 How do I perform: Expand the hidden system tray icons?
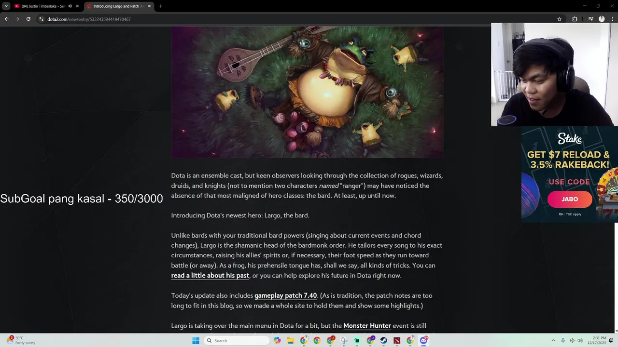(x=553, y=341)
